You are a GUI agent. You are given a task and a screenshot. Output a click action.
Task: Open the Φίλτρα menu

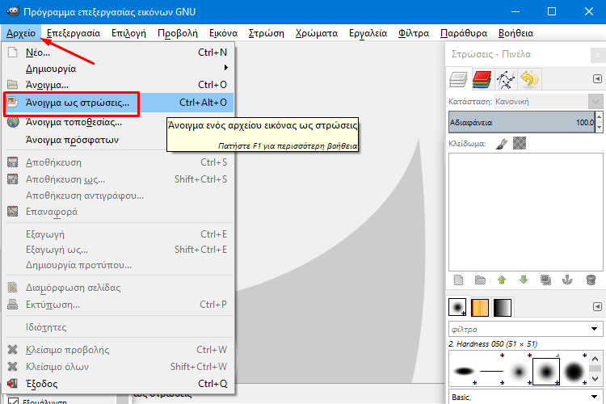[x=414, y=33]
